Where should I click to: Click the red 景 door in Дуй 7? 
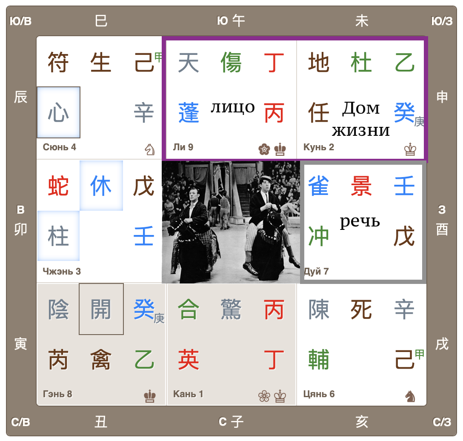361,186
